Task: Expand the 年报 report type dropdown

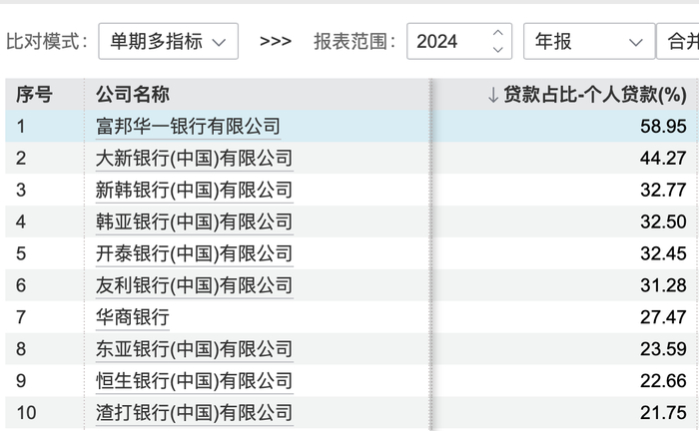Action: point(589,42)
